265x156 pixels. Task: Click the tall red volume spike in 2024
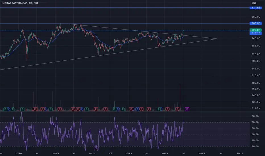coord(180,96)
